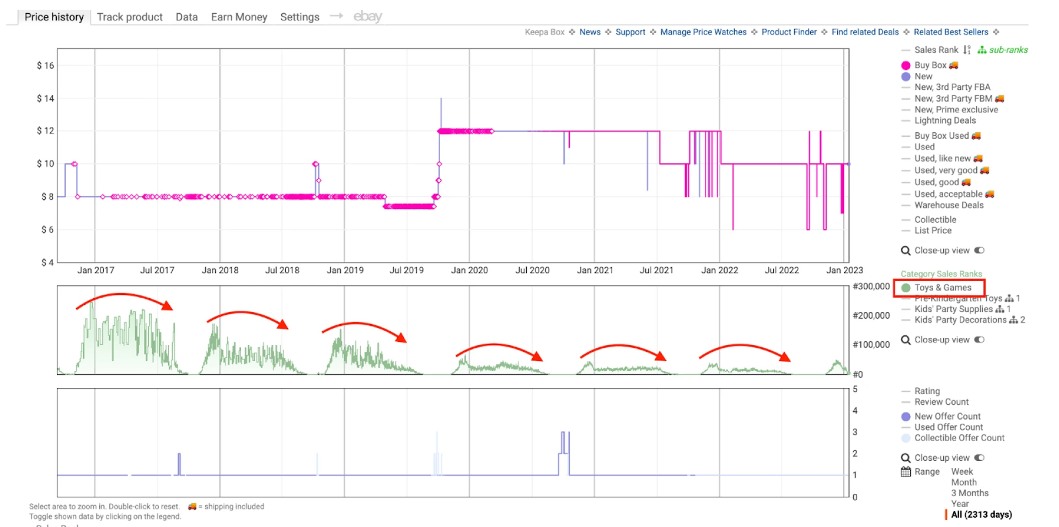Toggle Close-up view for the price chart

[x=980, y=250]
